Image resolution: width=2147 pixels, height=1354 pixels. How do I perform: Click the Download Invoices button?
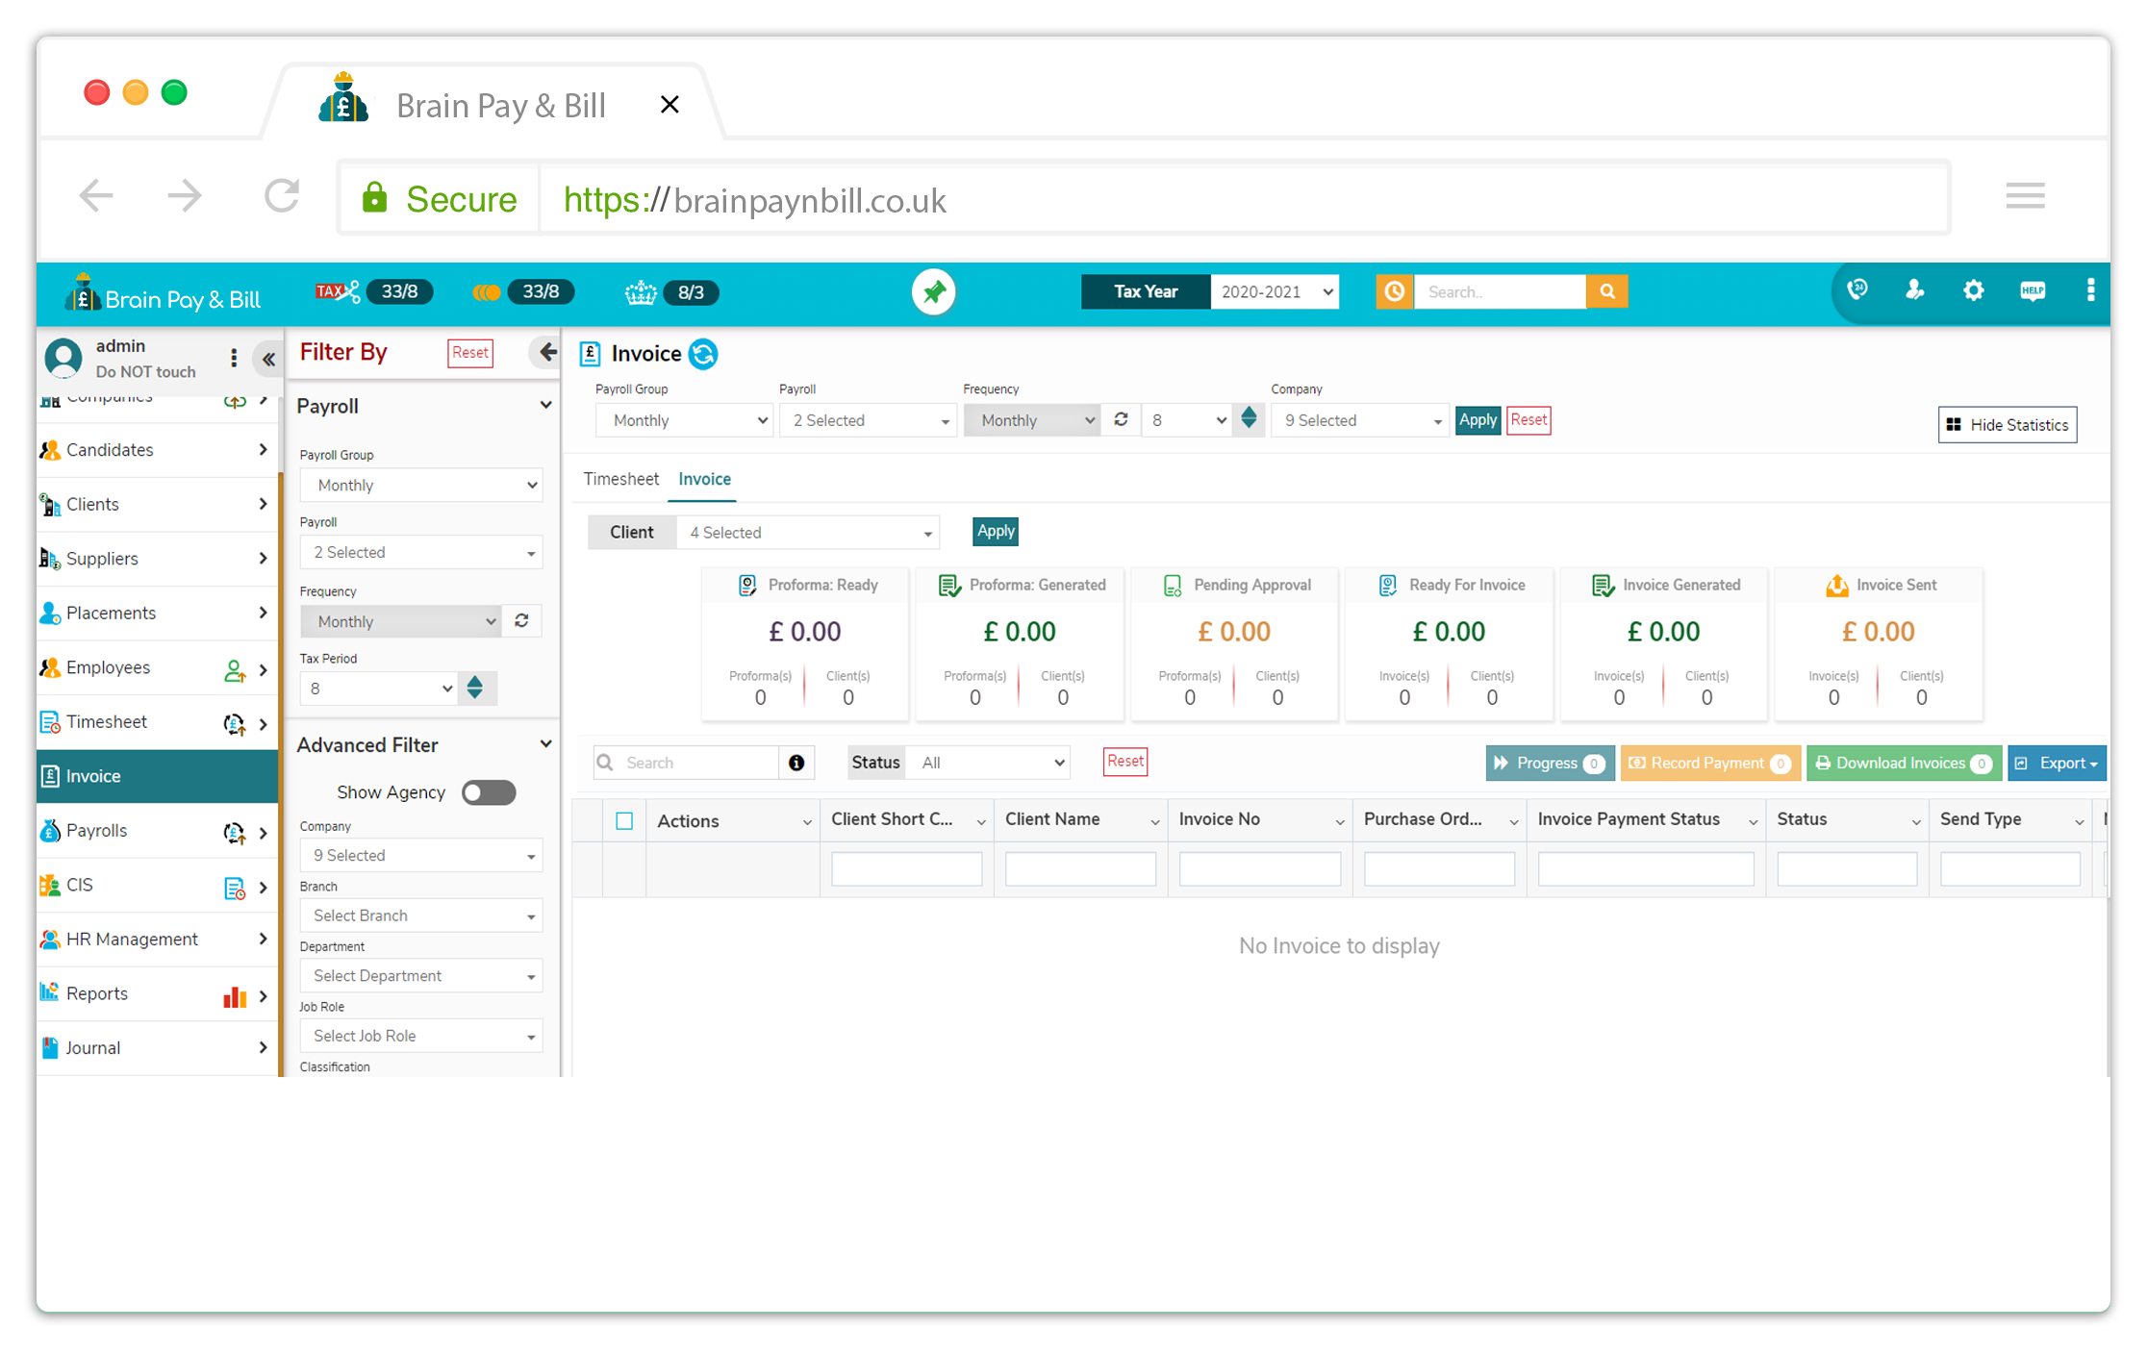point(1904,763)
